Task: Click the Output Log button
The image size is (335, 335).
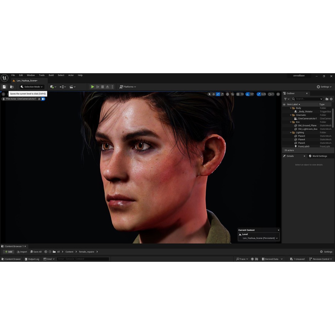Action: tap(32, 259)
